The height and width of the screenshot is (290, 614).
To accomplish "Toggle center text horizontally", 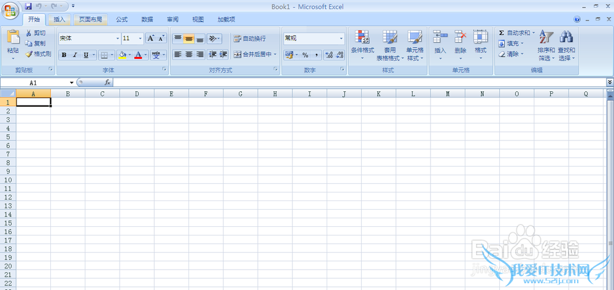I will [x=188, y=55].
